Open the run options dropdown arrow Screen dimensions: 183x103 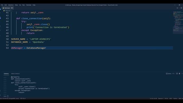point(179,8)
